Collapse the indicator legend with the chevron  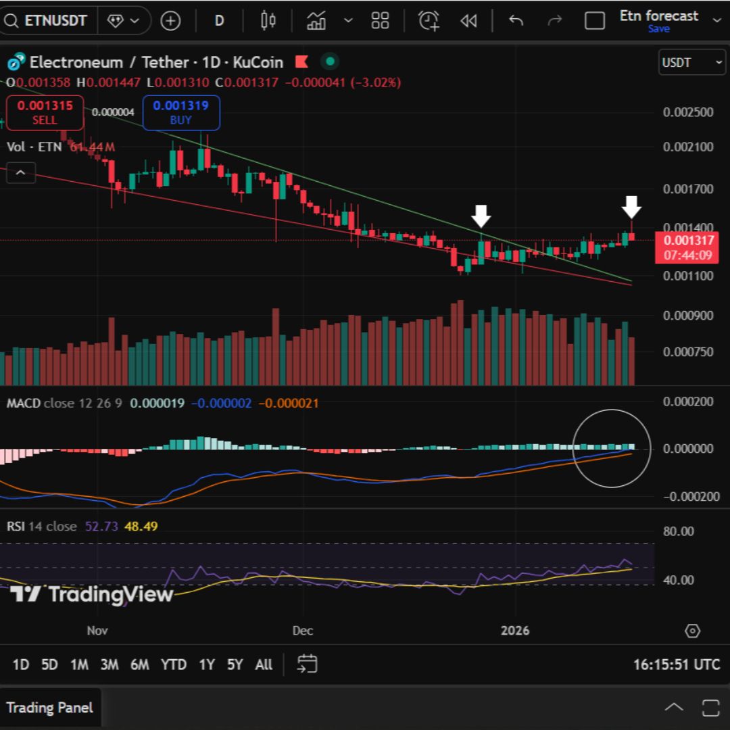20,173
